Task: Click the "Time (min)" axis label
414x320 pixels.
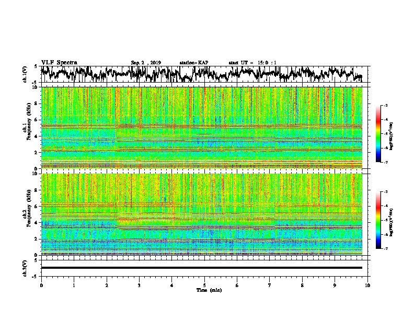Action: coord(209,290)
